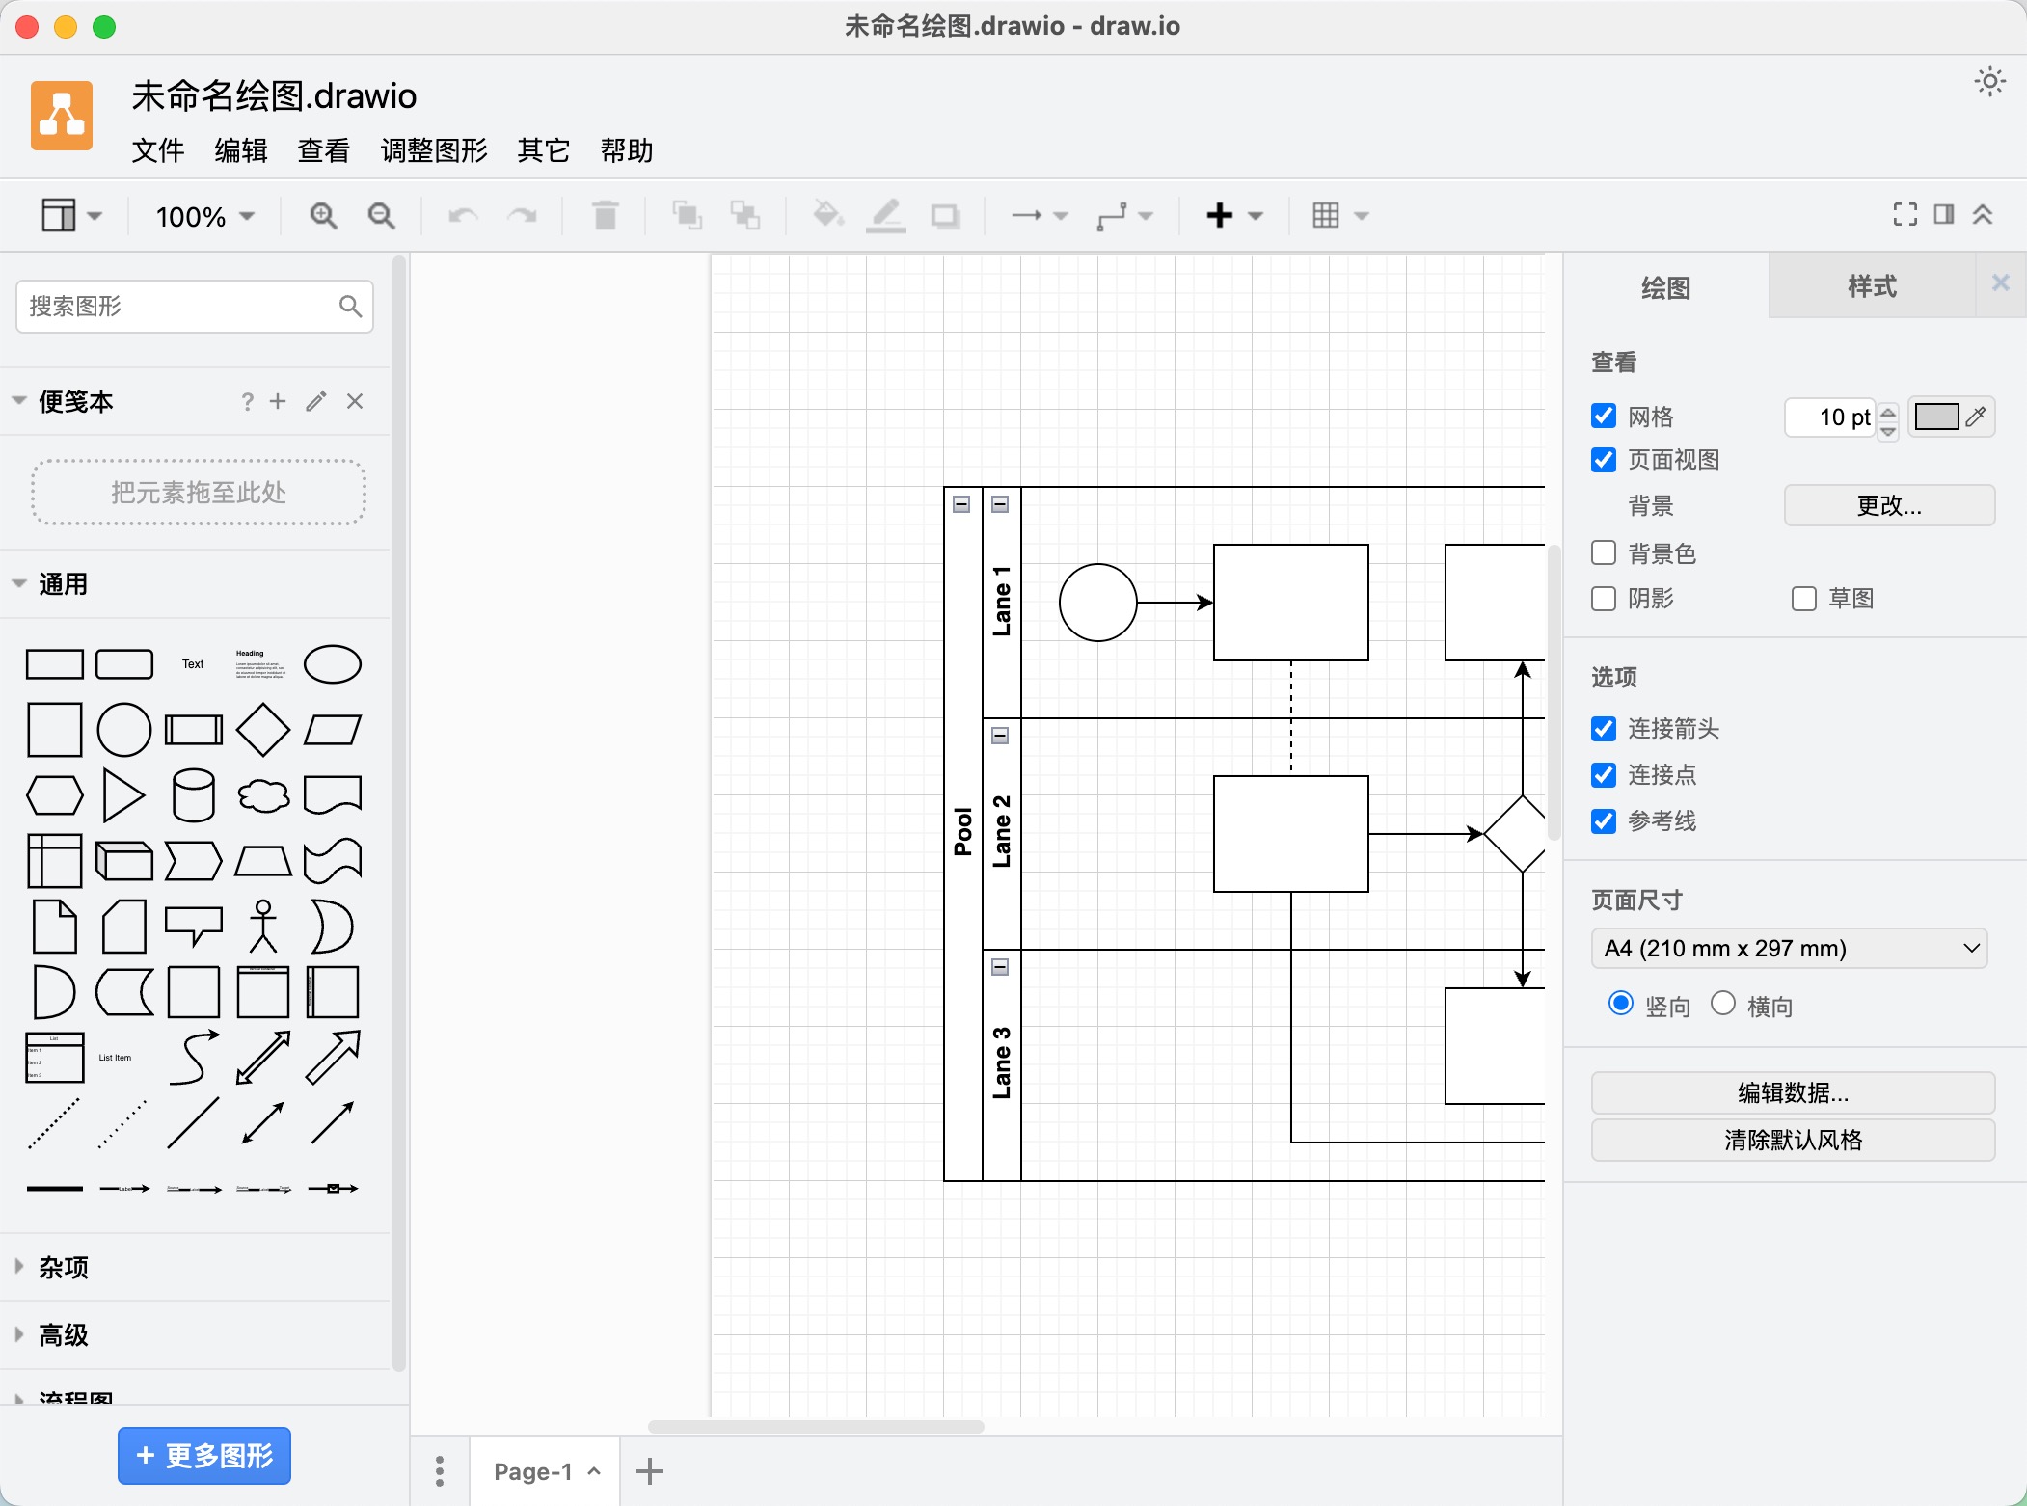2027x1506 pixels.
Task: Collapse Lane 1 with its minus icon
Action: [x=1000, y=504]
